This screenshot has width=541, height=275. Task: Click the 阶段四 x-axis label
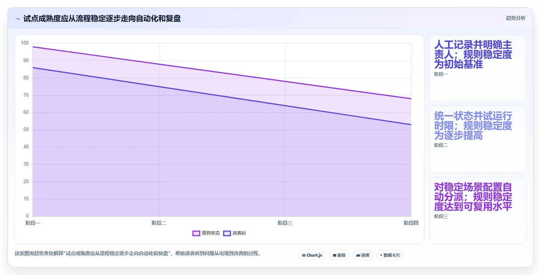point(411,223)
